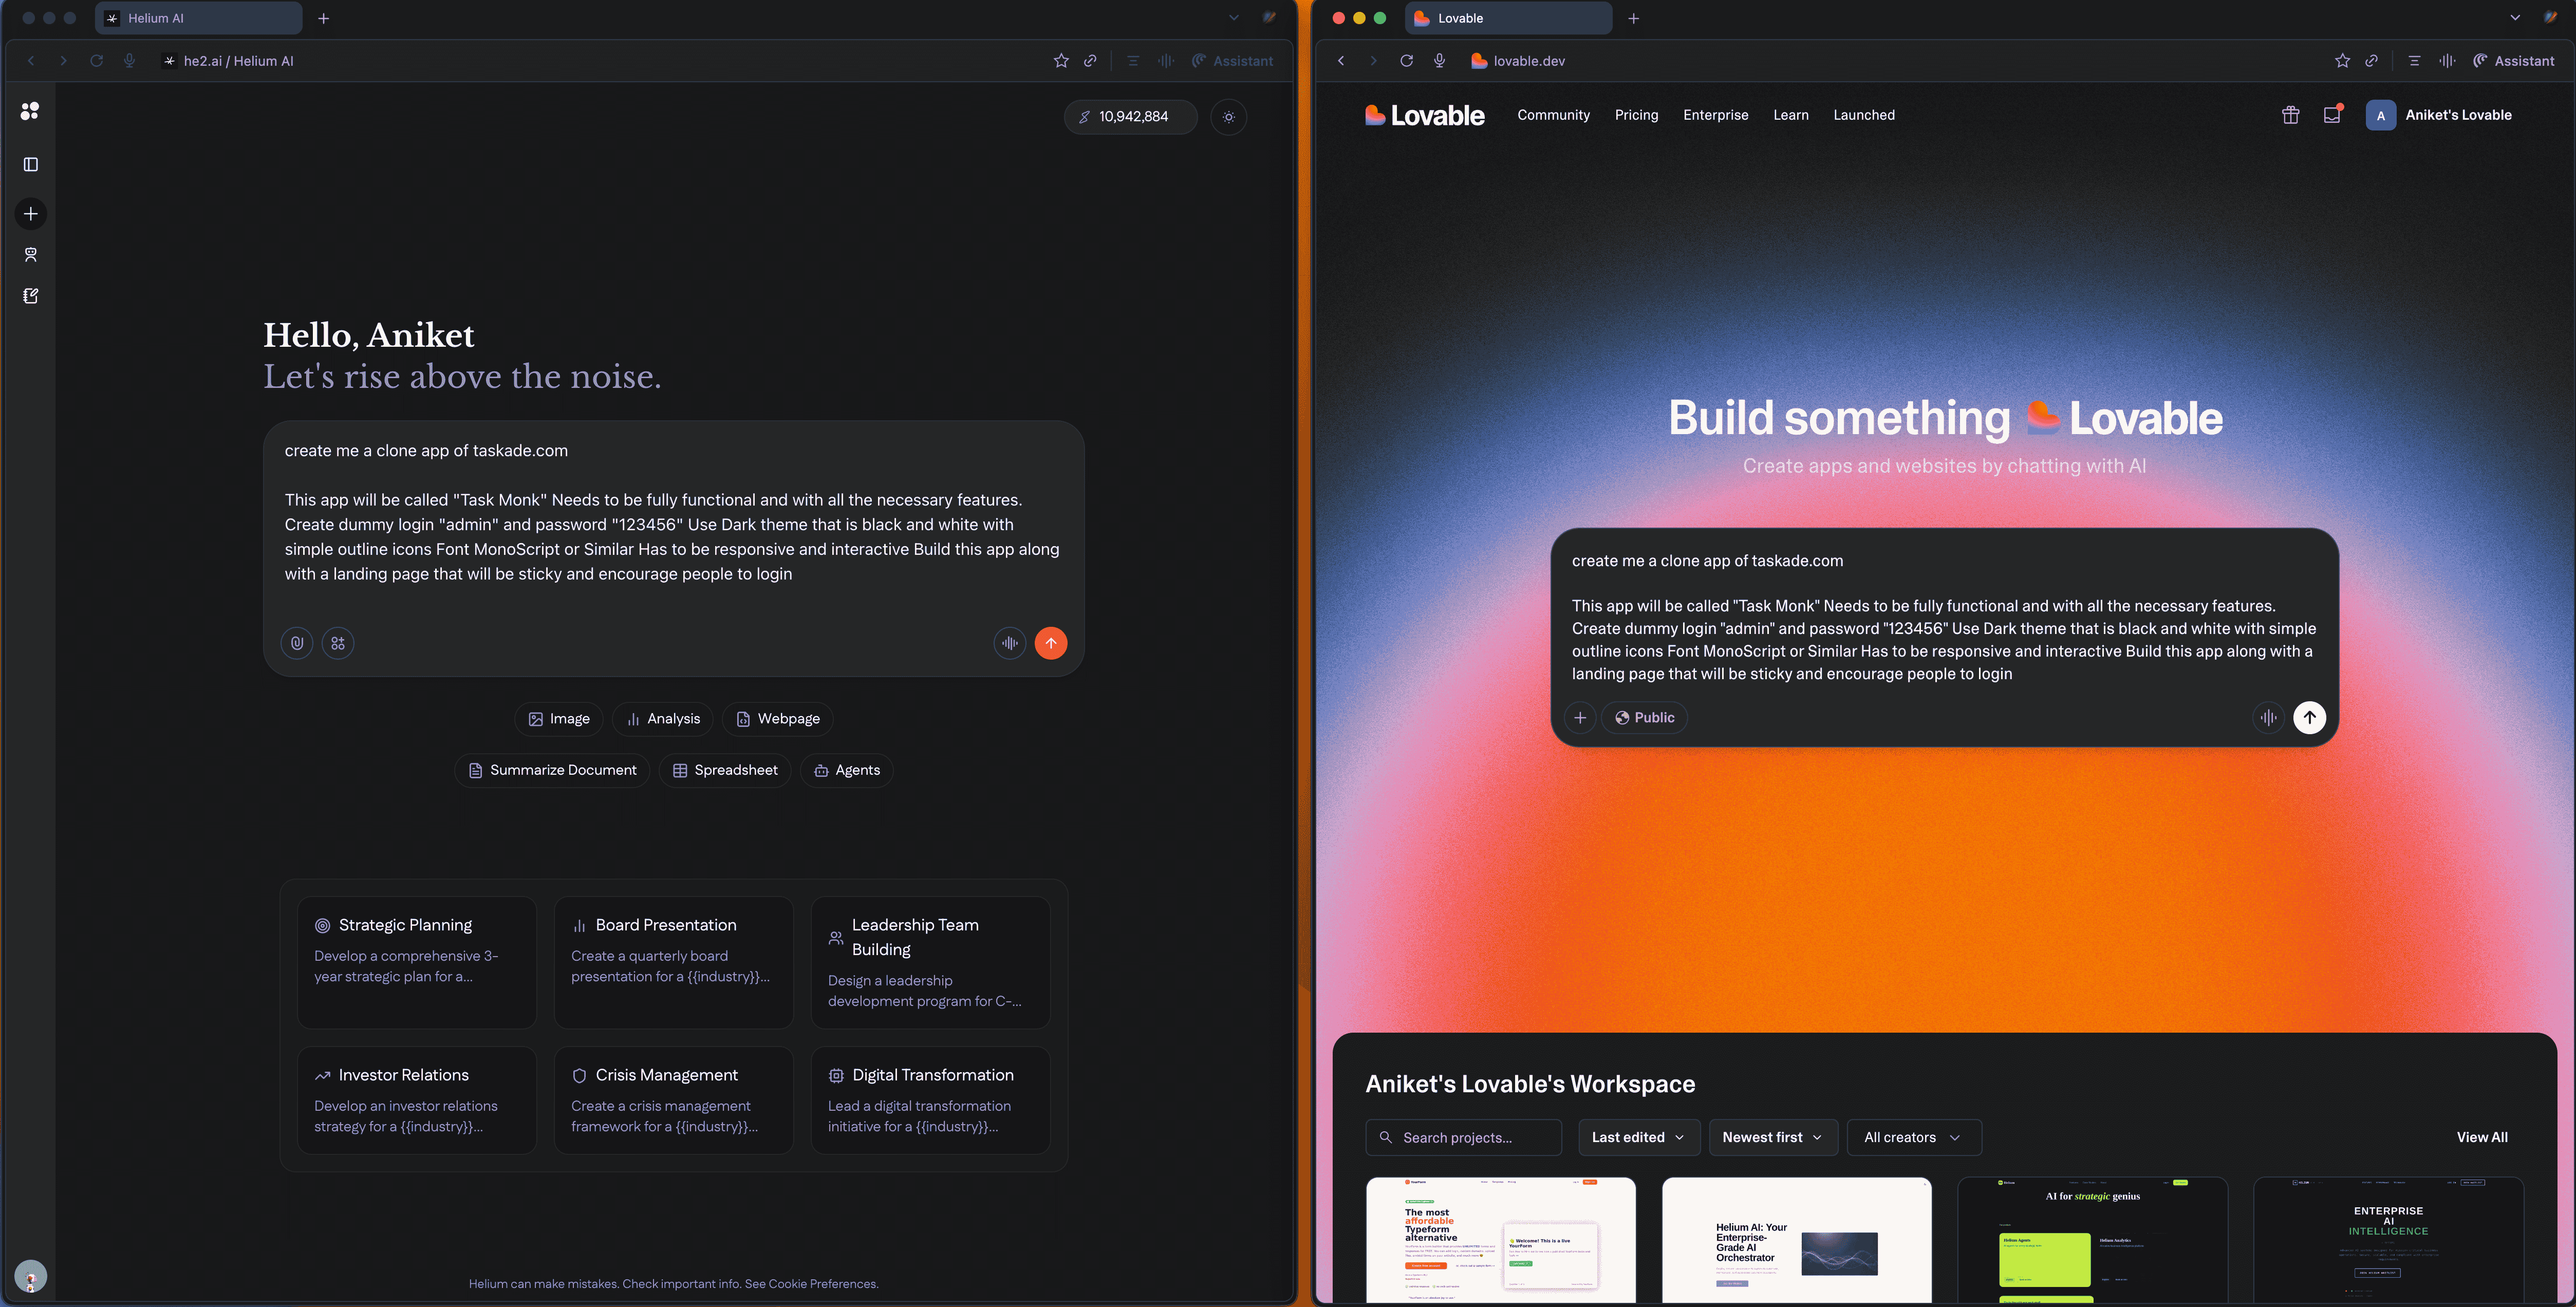The height and width of the screenshot is (1307, 2576).
Task: Expand tab list chevron in Lovable window
Action: pos(2515,18)
